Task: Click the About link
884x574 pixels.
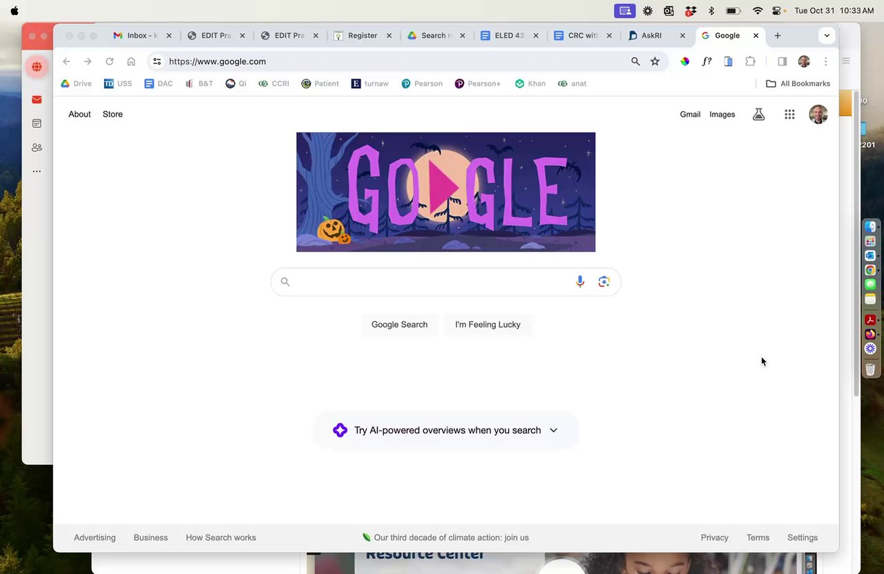Action: 79,115
